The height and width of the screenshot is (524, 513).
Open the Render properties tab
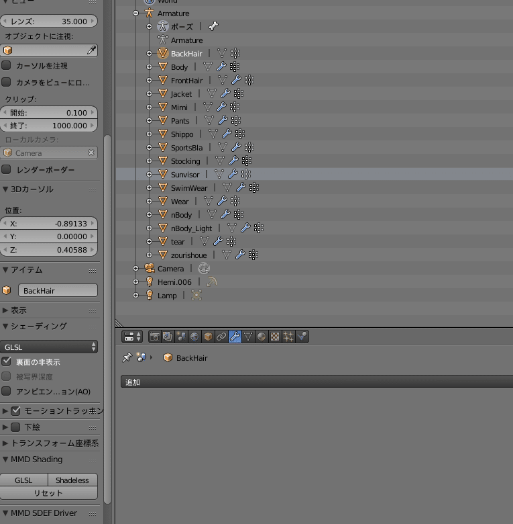pyautogui.click(x=155, y=337)
